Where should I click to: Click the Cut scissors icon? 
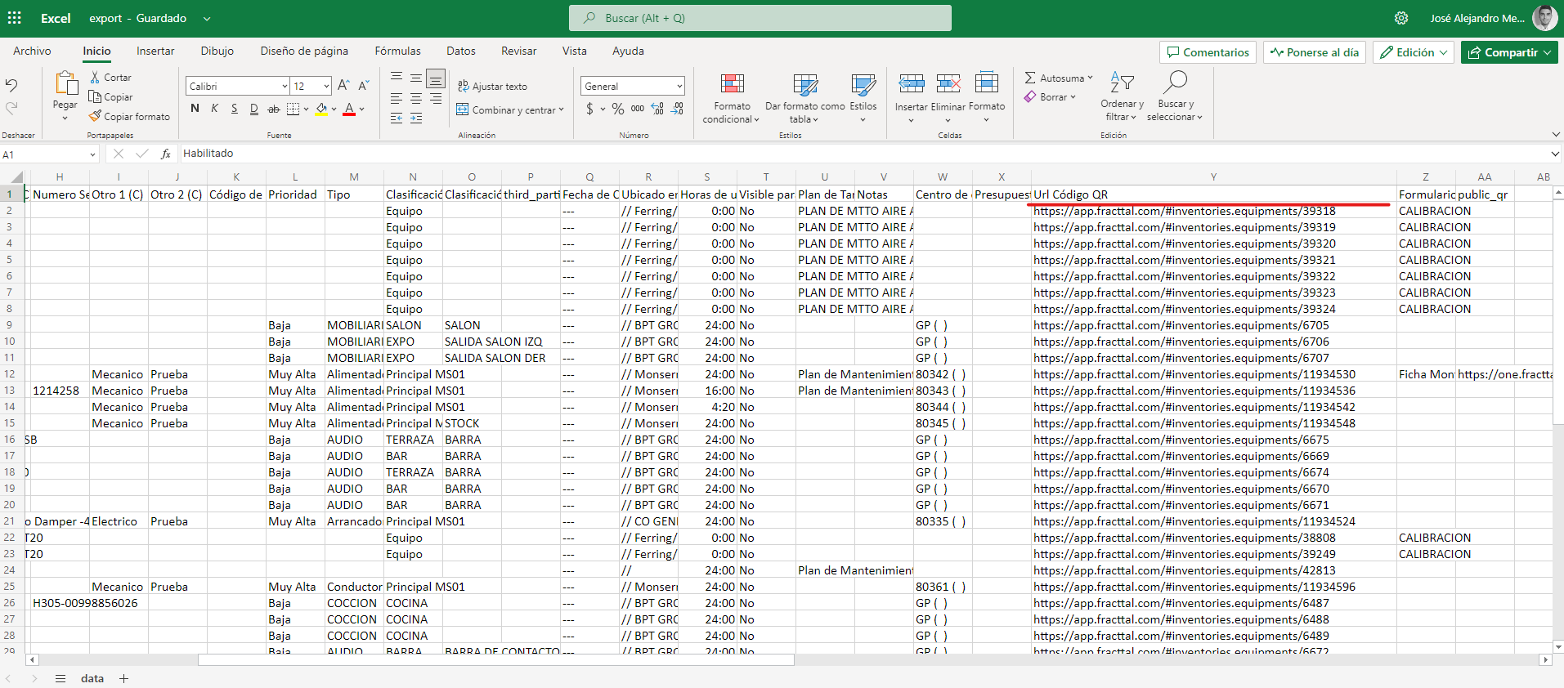[96, 77]
